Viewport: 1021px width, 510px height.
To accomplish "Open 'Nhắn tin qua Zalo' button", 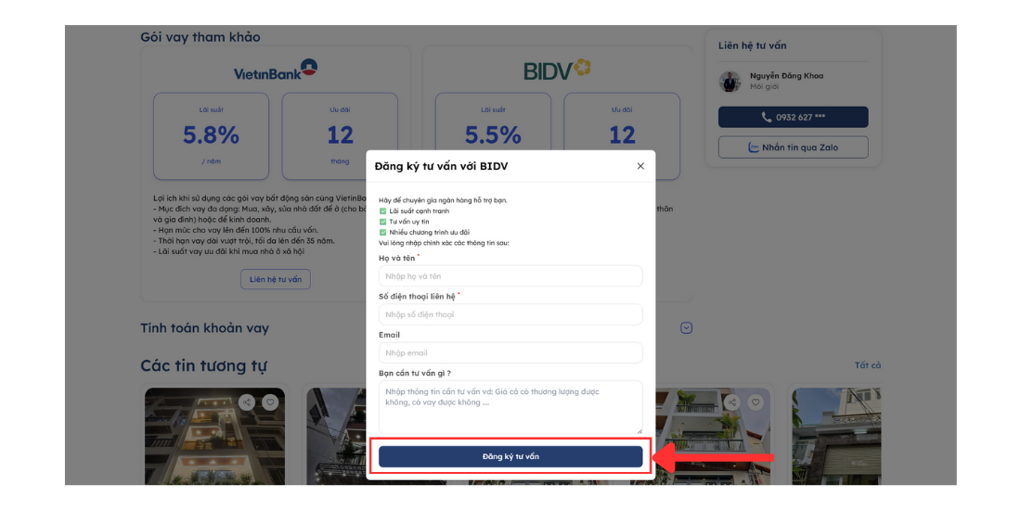I will click(x=793, y=147).
